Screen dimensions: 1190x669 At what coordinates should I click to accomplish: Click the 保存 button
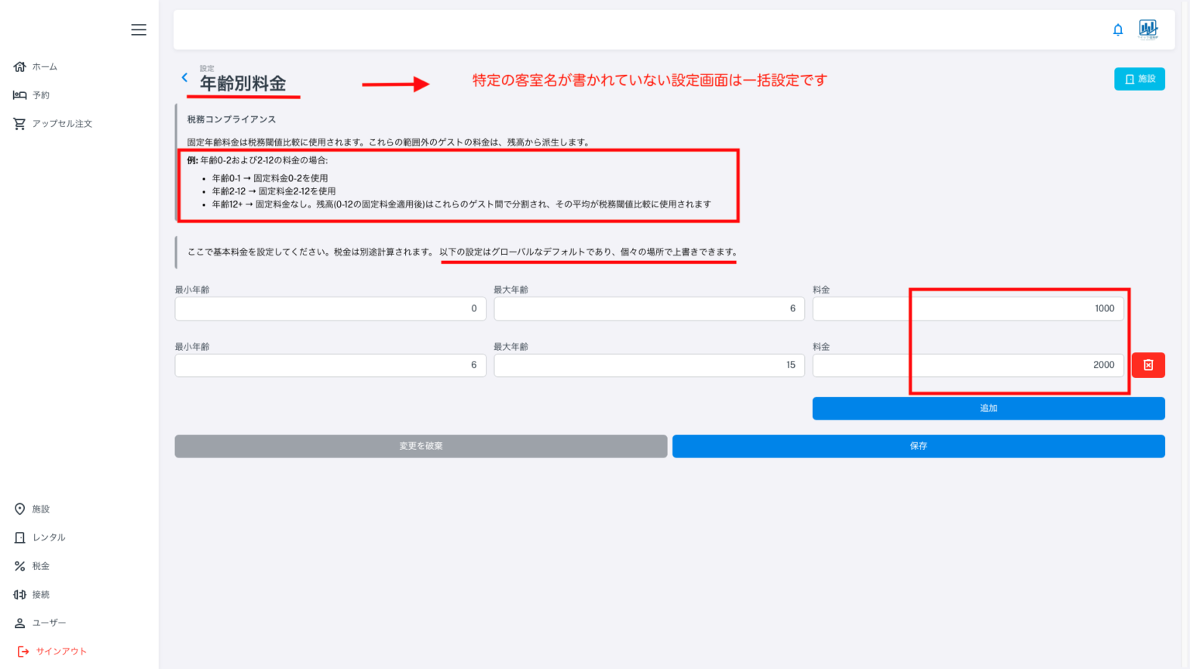[918, 446]
